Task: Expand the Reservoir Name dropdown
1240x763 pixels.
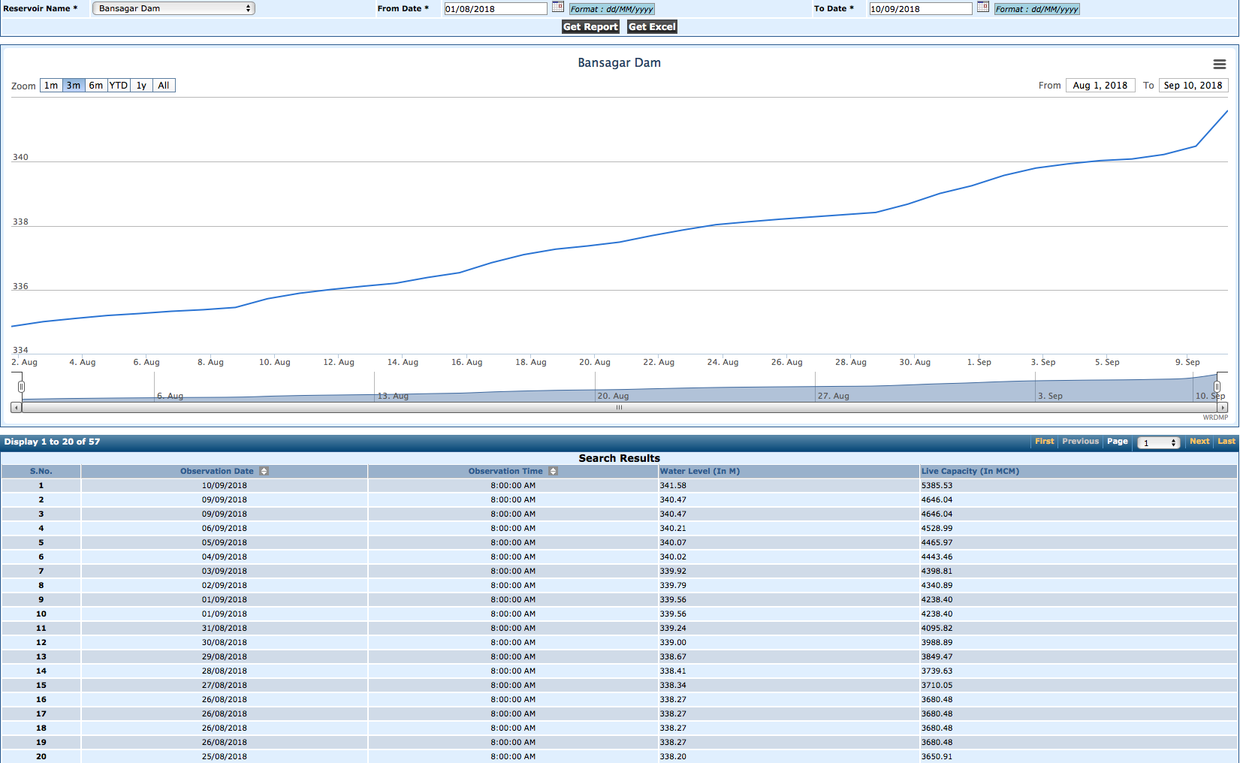Action: click(173, 8)
